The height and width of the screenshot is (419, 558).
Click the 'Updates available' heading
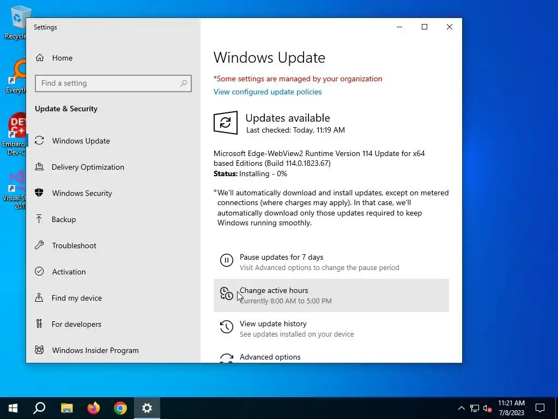point(288,118)
